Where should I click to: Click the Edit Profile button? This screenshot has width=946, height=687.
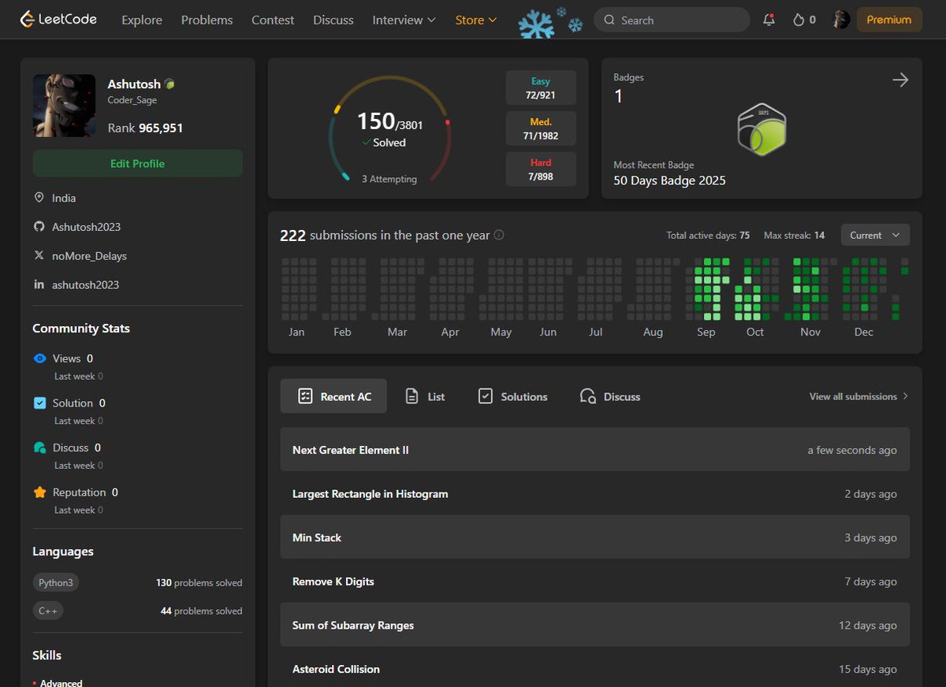tap(138, 163)
